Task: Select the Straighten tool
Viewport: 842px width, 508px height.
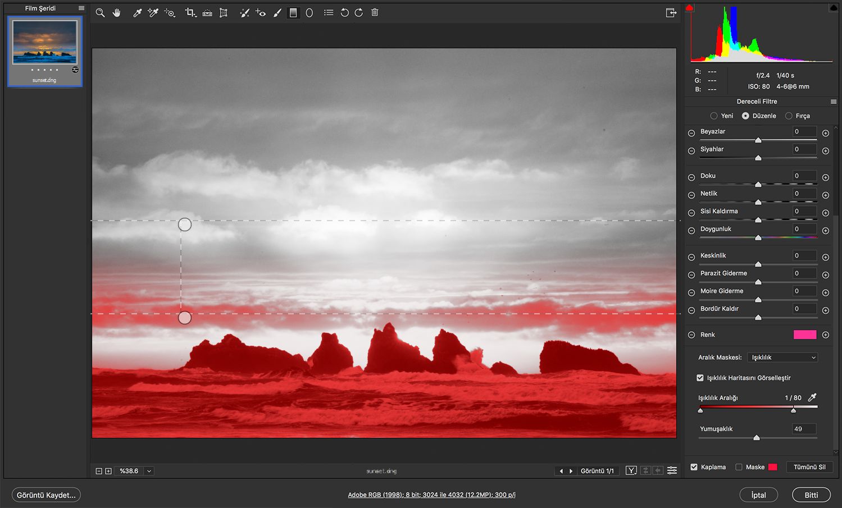Action: coord(207,12)
